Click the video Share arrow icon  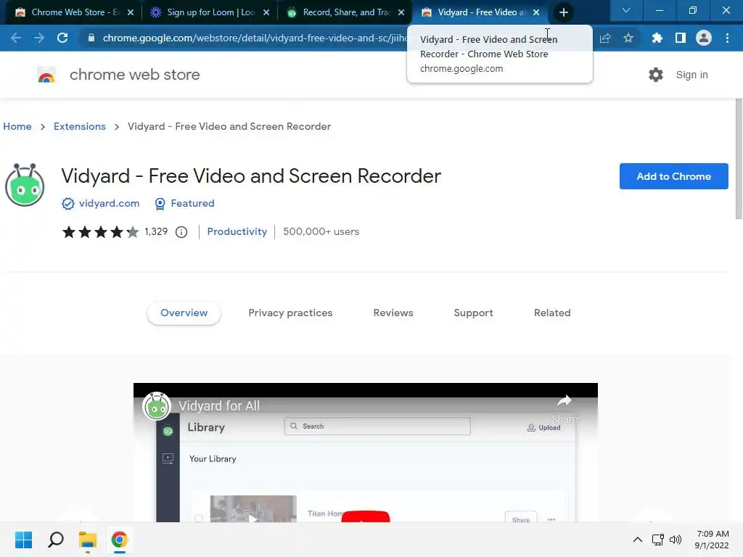(x=565, y=401)
